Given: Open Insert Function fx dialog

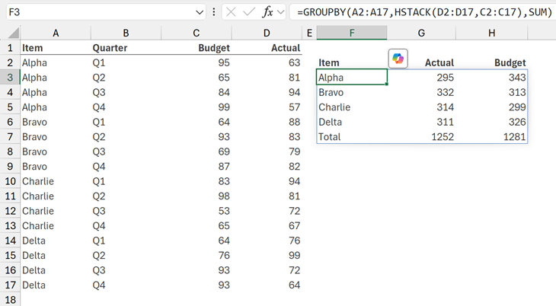Looking at the screenshot, I should (267, 12).
